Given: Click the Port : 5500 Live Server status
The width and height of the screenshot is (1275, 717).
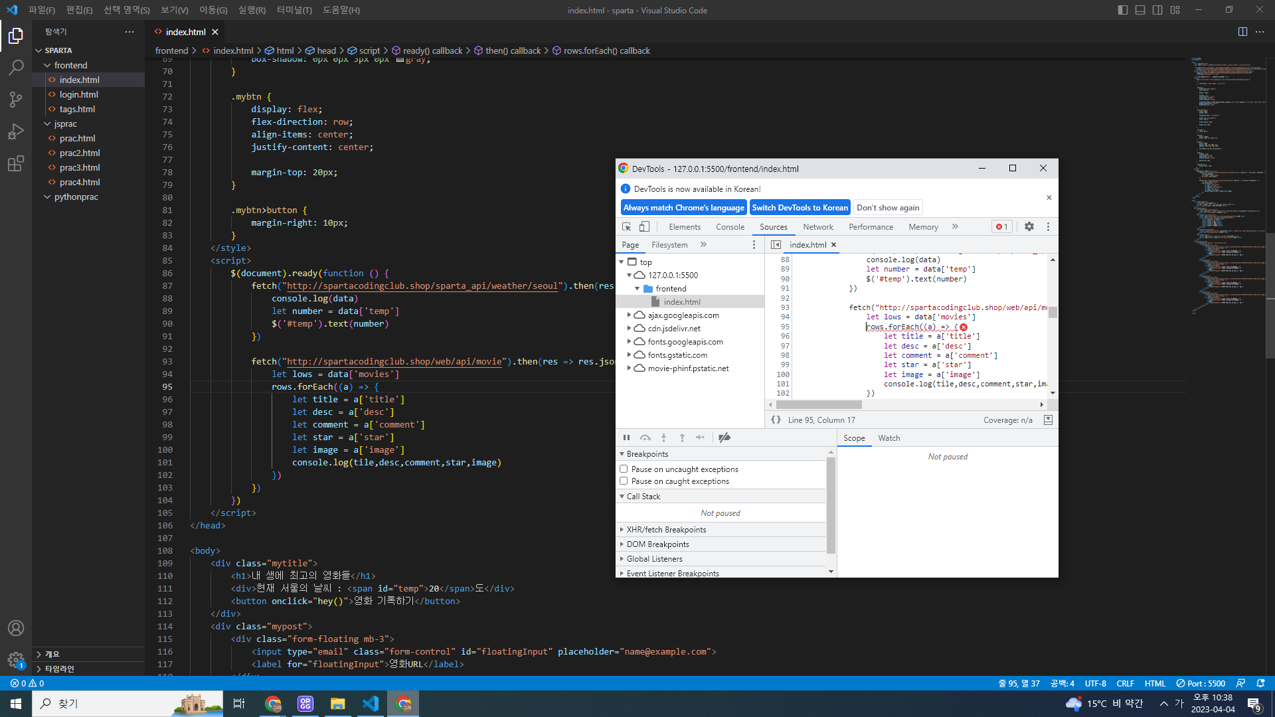Looking at the screenshot, I should coord(1201,684).
